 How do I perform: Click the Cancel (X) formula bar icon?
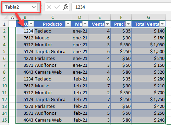point(49,7)
